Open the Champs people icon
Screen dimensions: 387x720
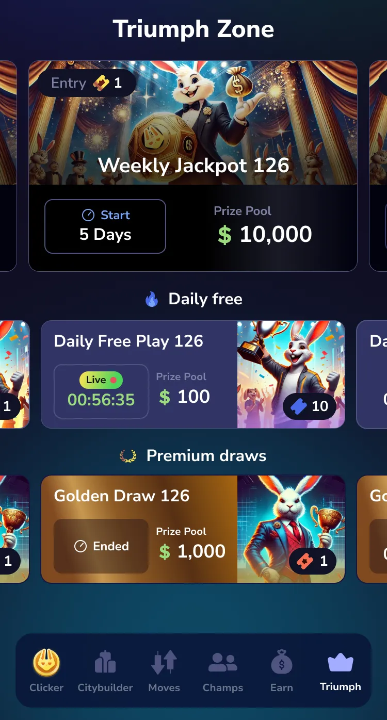pyautogui.click(x=223, y=662)
